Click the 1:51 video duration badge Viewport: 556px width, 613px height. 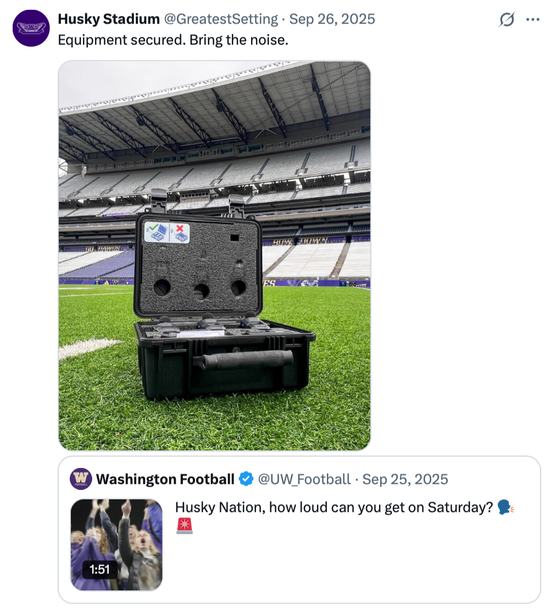(99, 570)
